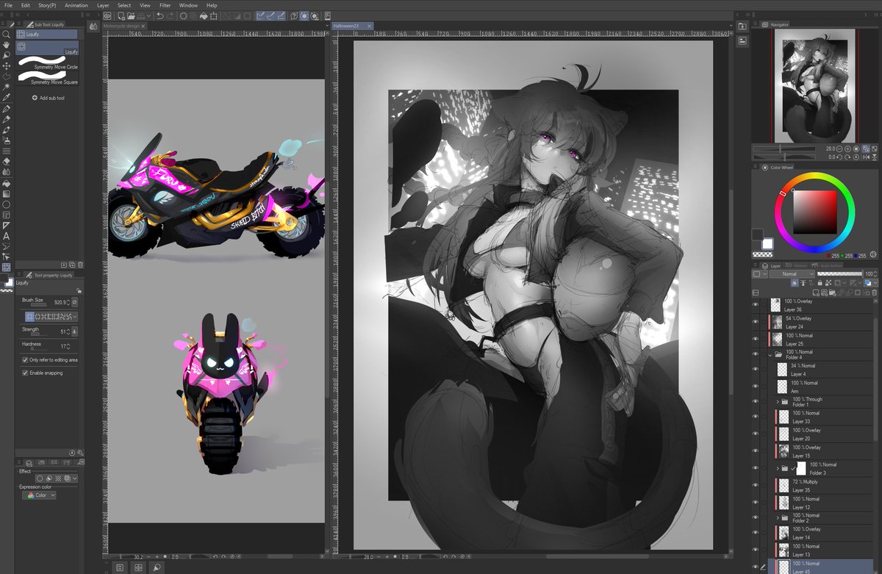This screenshot has width=882, height=574.
Task: Select the Eraser tool
Action: [7, 161]
